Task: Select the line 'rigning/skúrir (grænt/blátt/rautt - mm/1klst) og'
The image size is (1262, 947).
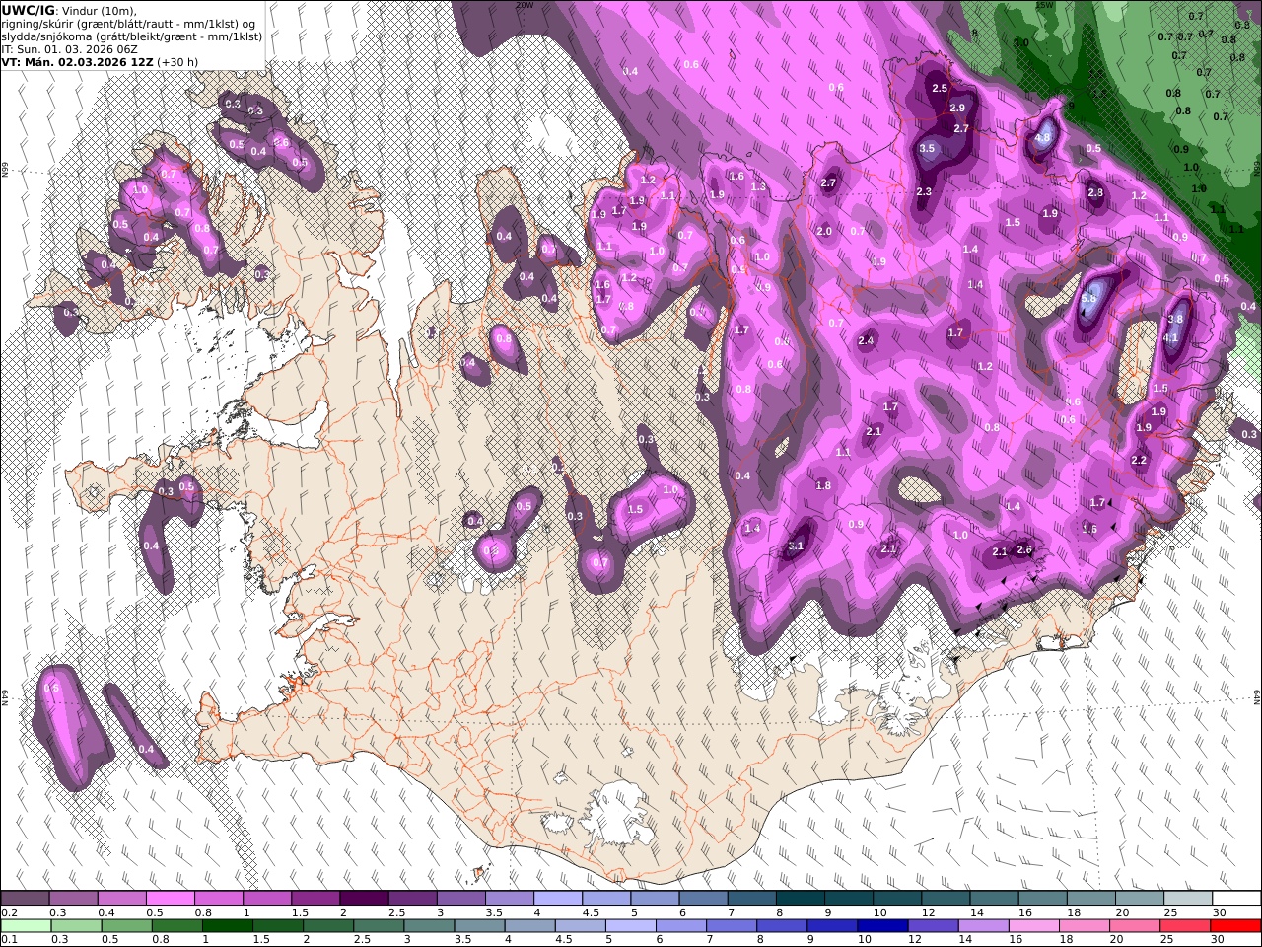Action: click(x=129, y=23)
